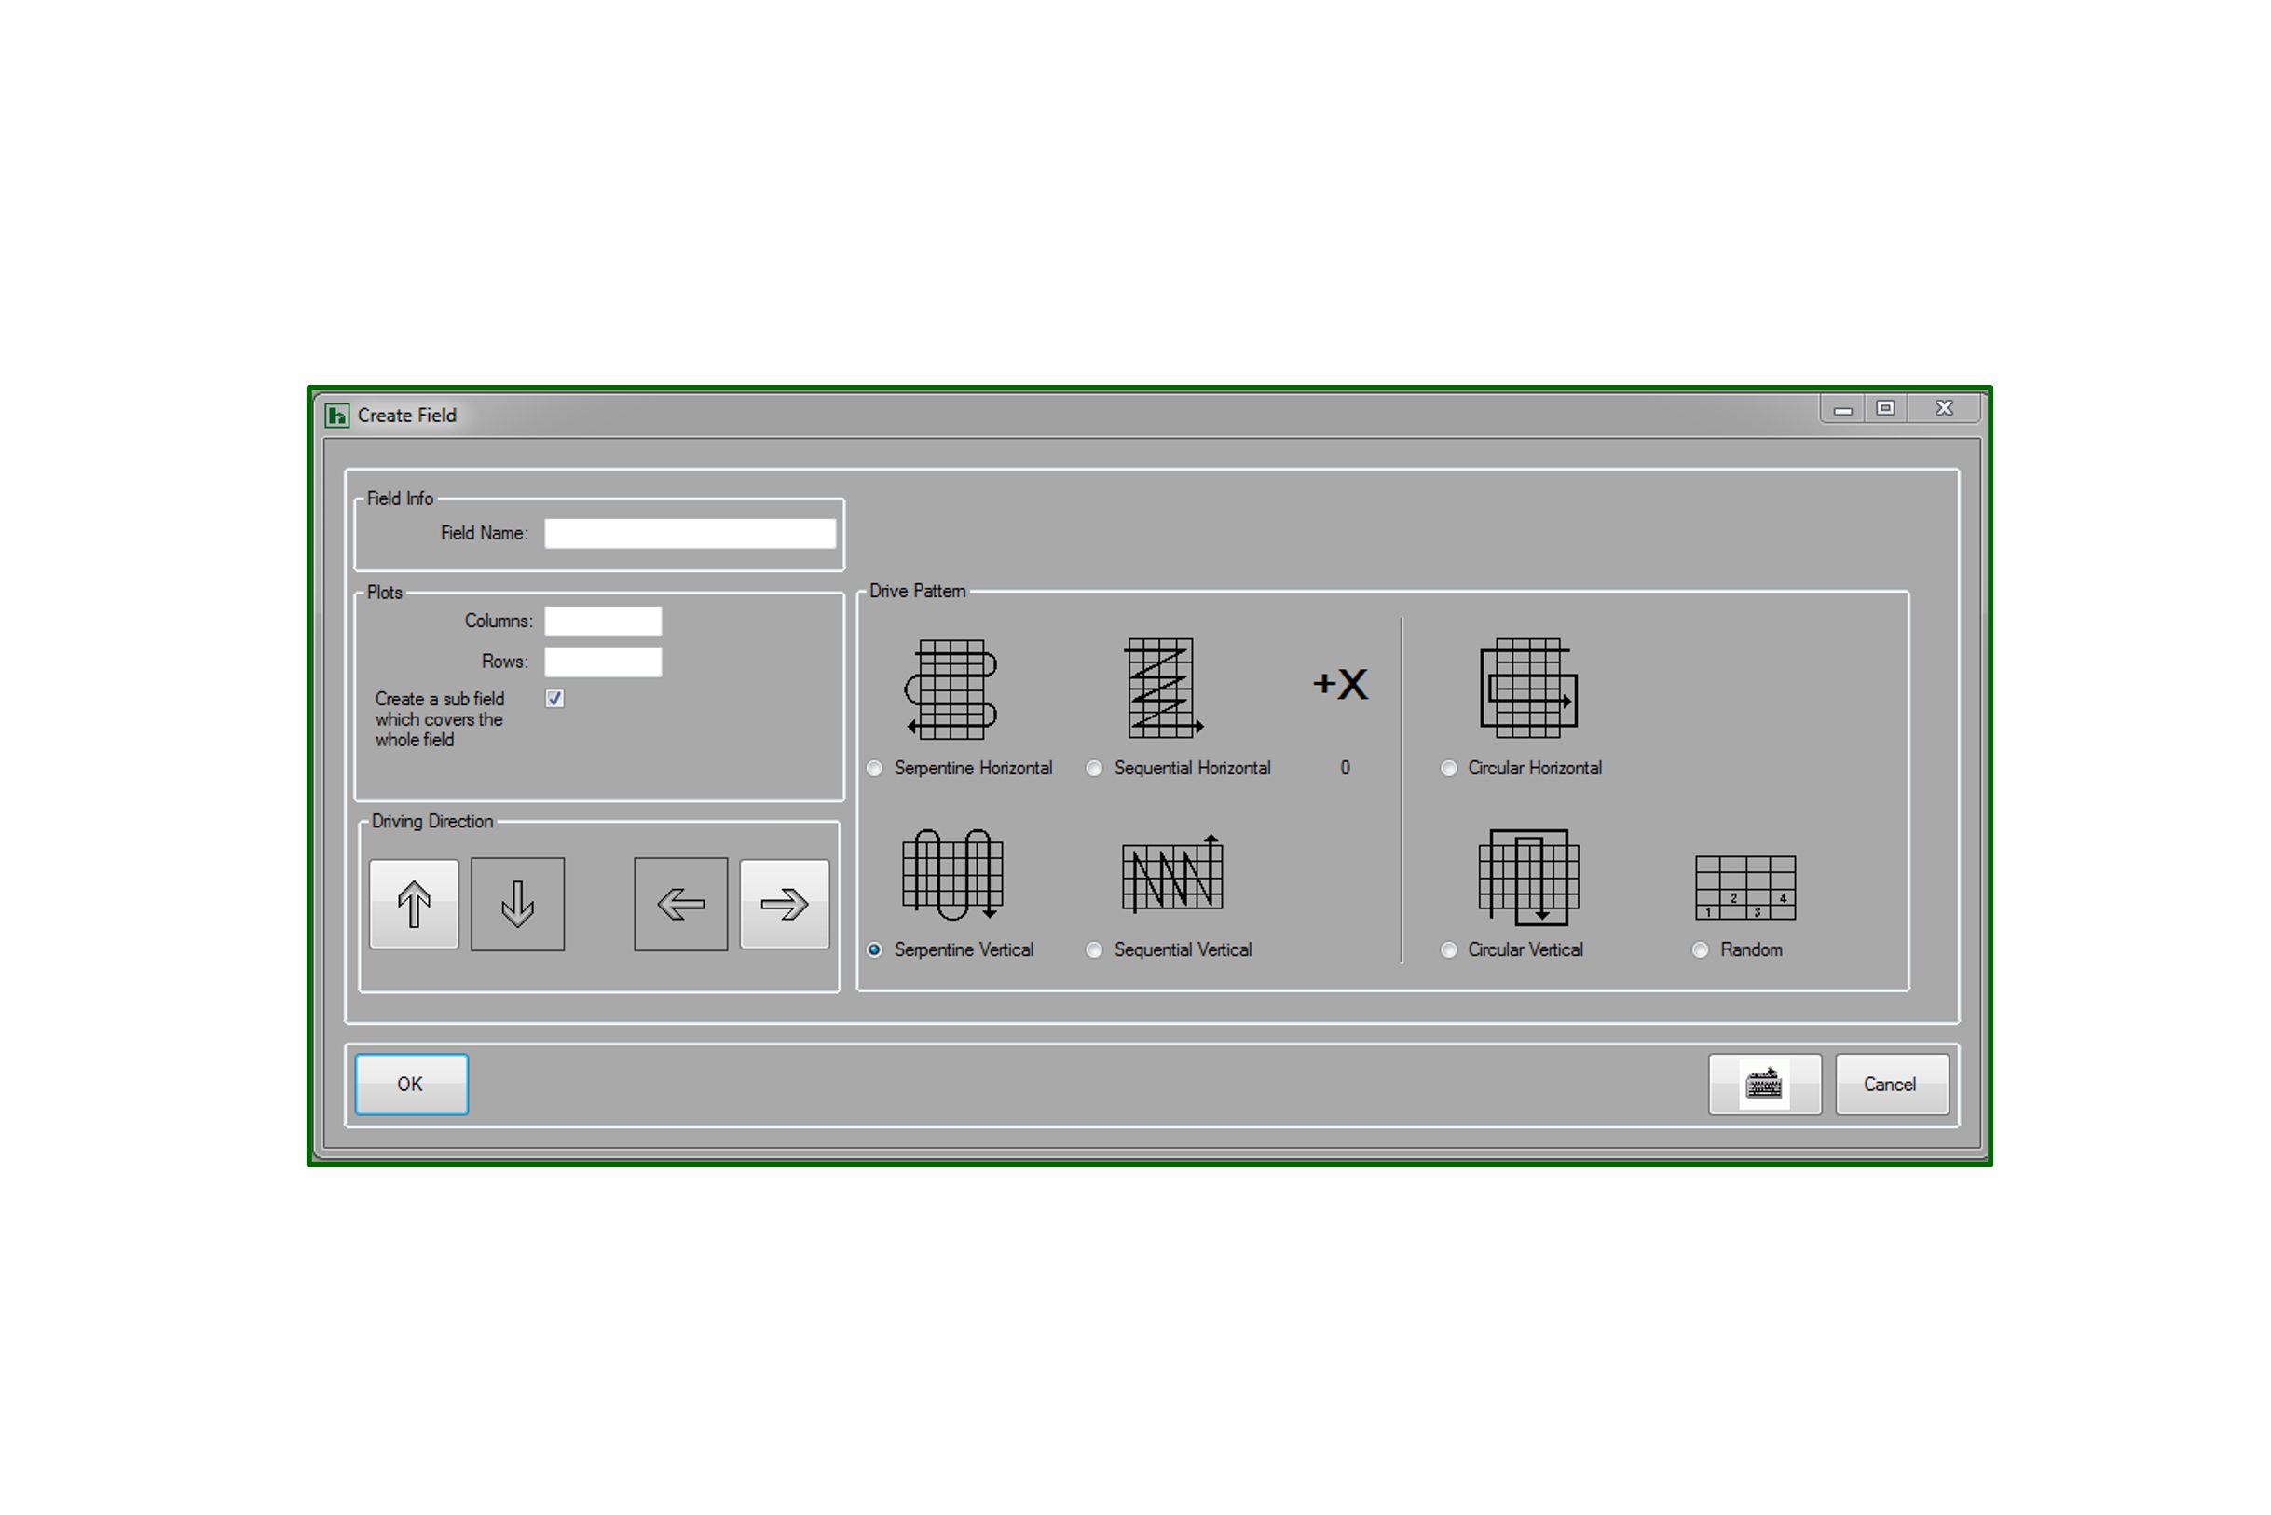2271x1515 pixels.
Task: Click the Random pattern grid image
Action: (x=1745, y=887)
